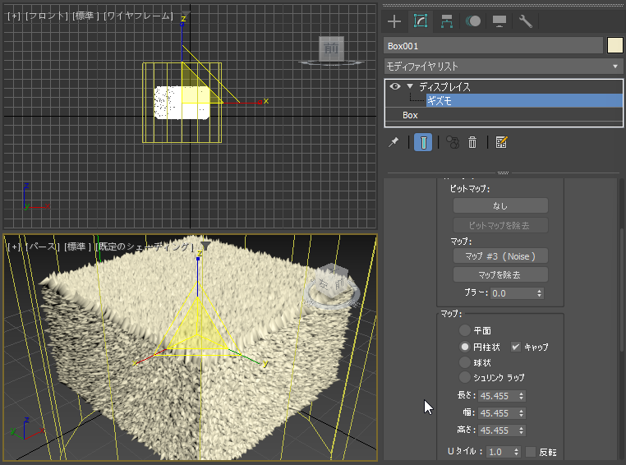Screen dimensions: 626x465
Task: Click the Remove Modifier trash icon
Action: [x=472, y=142]
